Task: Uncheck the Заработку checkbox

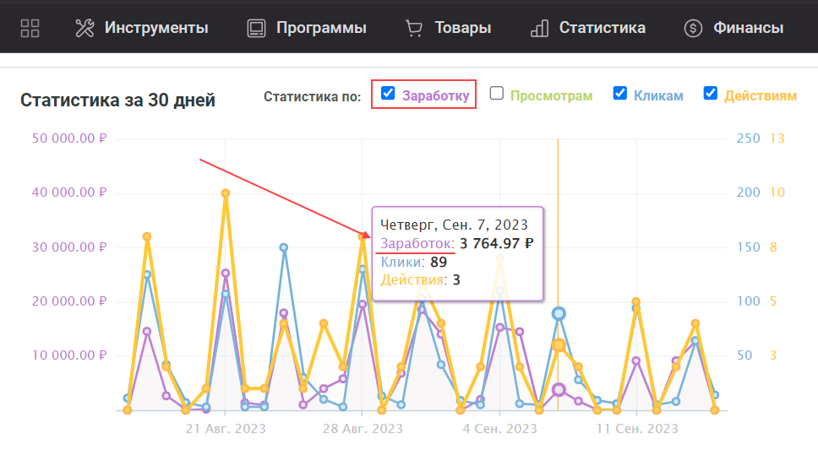Action: point(388,94)
